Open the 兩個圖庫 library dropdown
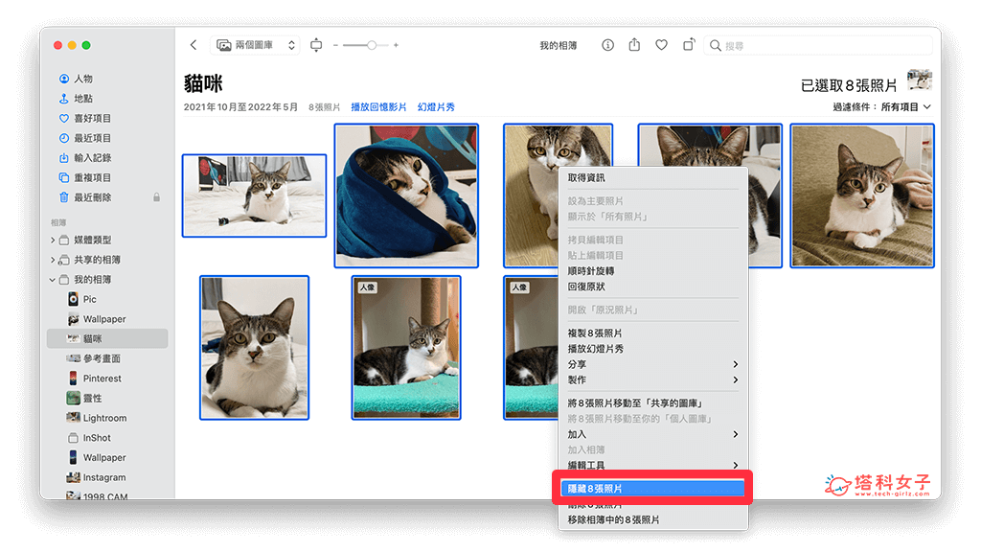Screen dimensions: 981x552 pyautogui.click(x=255, y=45)
